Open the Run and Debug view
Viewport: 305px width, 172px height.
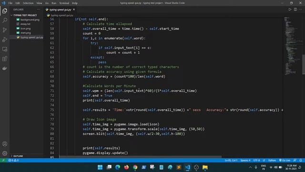5,39
